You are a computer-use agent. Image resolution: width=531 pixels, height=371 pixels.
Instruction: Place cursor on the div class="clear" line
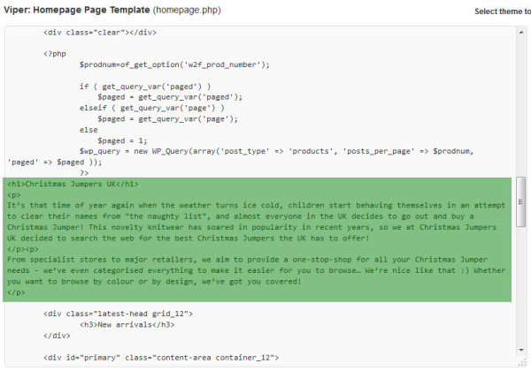click(99, 33)
